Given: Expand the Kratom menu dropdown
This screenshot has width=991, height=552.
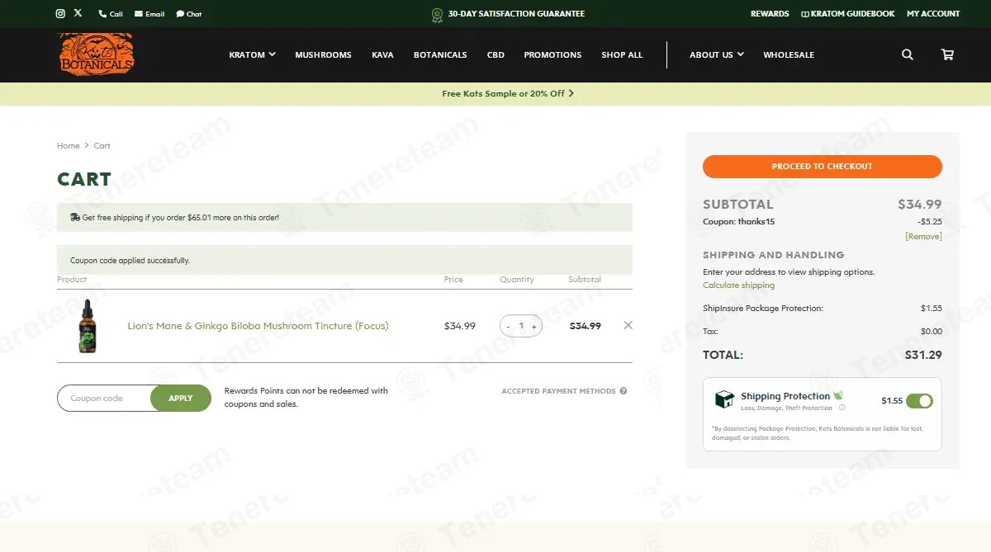Looking at the screenshot, I should click(252, 54).
